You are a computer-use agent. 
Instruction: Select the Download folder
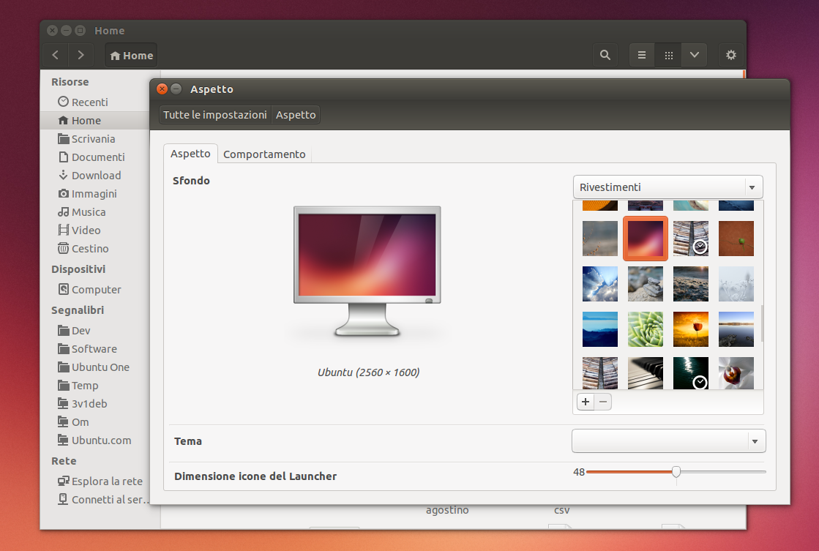(94, 175)
